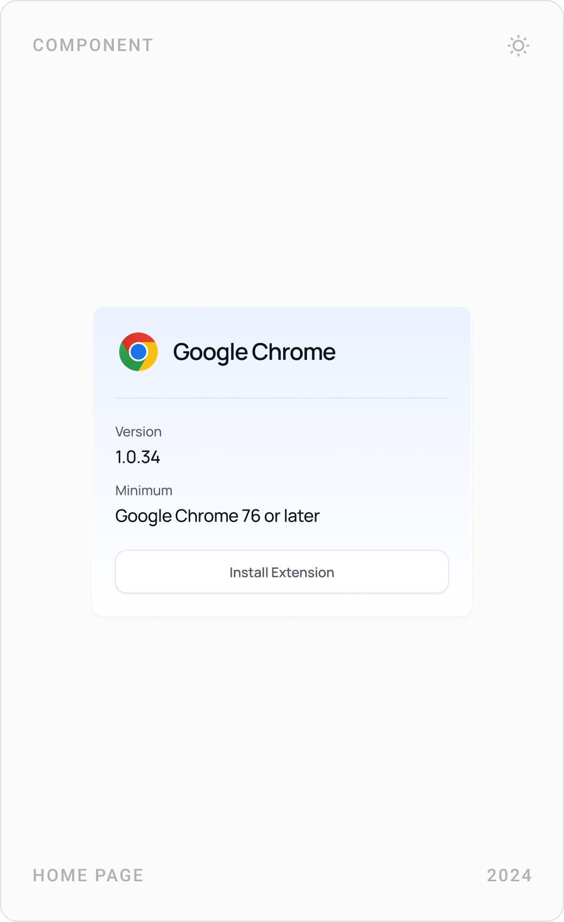Viewport: 564px width, 922px height.
Task: Select the text Google Chrome 76 or later
Action: pos(217,516)
